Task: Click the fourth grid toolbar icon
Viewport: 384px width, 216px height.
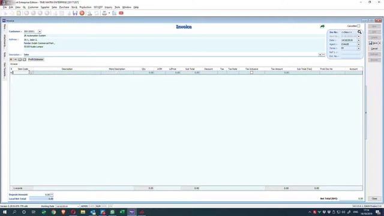Action: (x=24, y=59)
